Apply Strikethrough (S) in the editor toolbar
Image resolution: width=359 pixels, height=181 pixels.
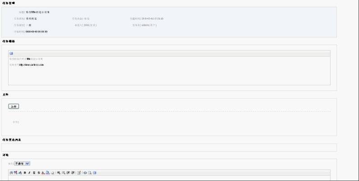[x=38, y=173]
